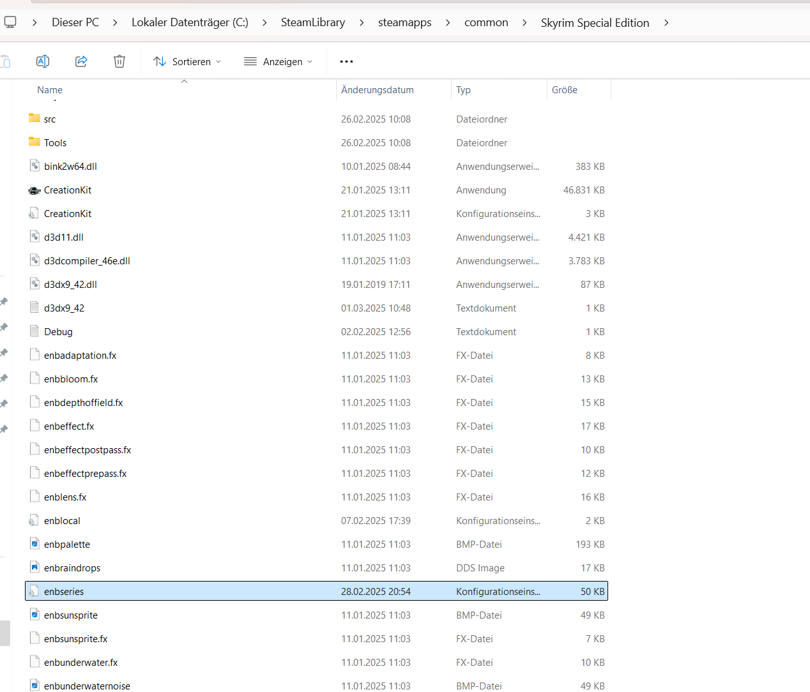Image resolution: width=810 pixels, height=692 pixels.
Task: Click the enbbloom.fx file icon
Action: 34,379
